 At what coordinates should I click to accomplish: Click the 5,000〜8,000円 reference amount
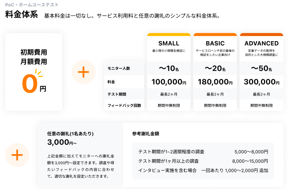(x=251, y=152)
